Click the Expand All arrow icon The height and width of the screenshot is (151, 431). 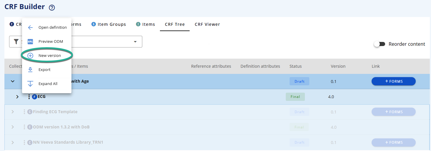[x=30, y=84]
